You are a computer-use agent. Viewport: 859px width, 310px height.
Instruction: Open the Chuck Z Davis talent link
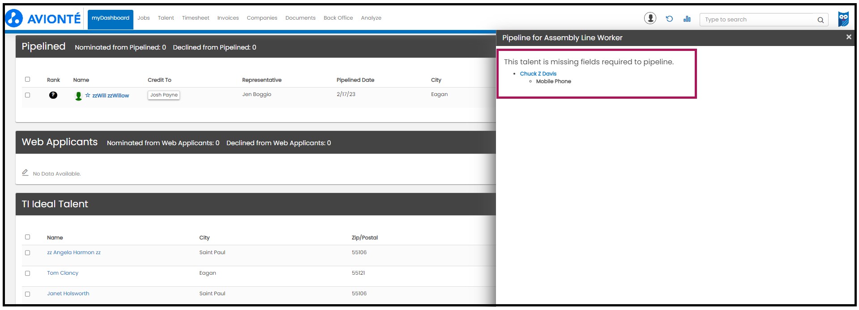[x=538, y=74]
